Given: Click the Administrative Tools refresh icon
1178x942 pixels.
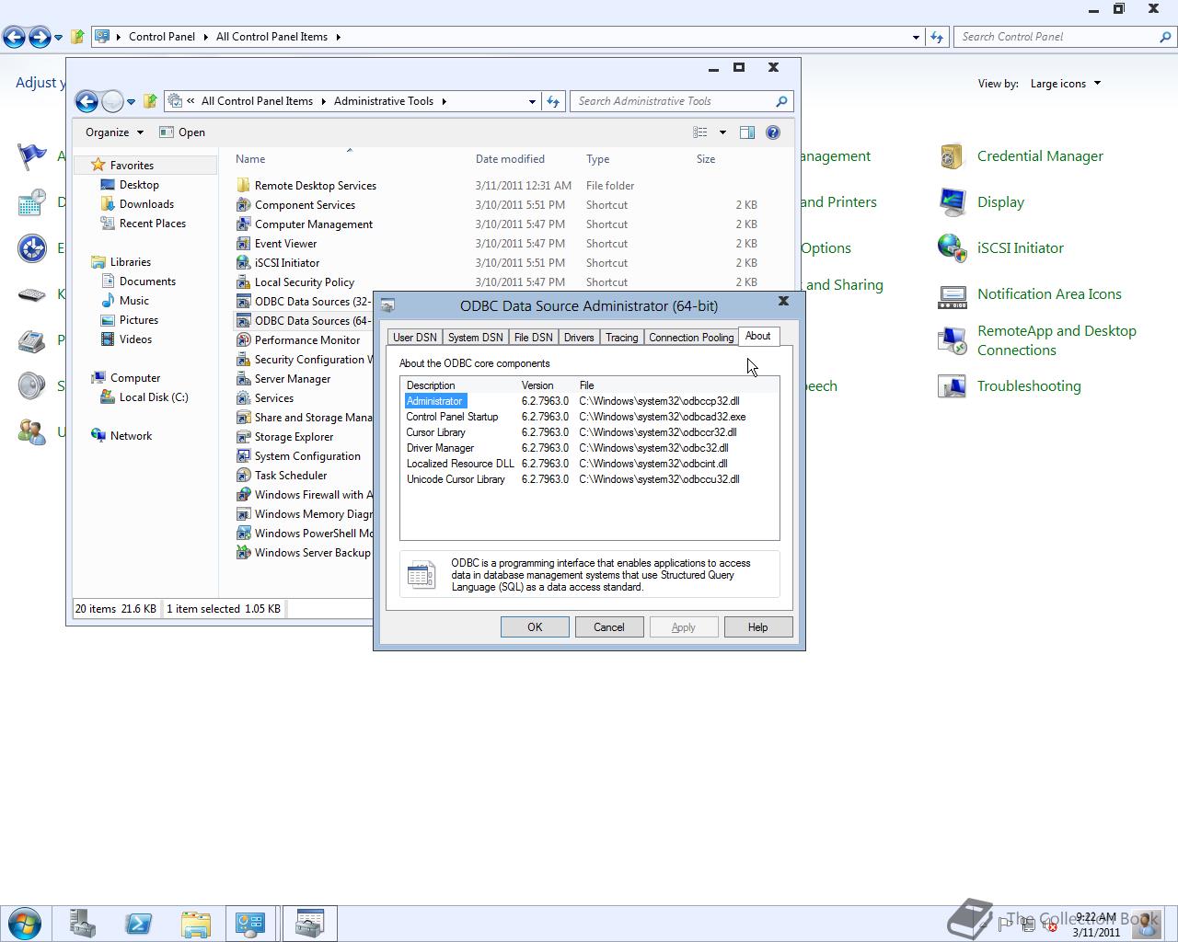Looking at the screenshot, I should coord(553,101).
